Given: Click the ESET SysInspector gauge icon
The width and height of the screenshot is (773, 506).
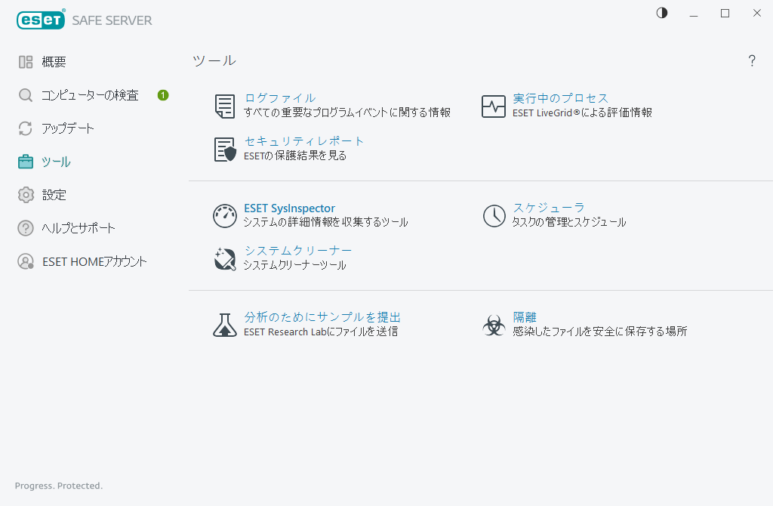Looking at the screenshot, I should (225, 216).
